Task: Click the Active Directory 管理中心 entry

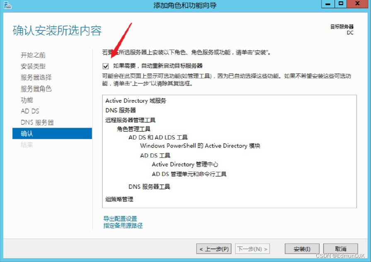Action: (185, 164)
